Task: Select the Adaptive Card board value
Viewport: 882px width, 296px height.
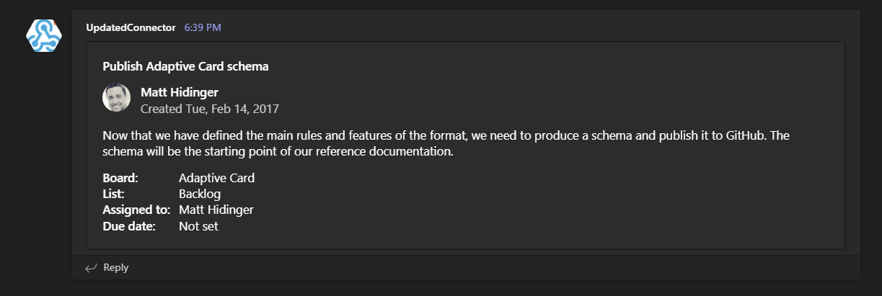Action: click(216, 178)
